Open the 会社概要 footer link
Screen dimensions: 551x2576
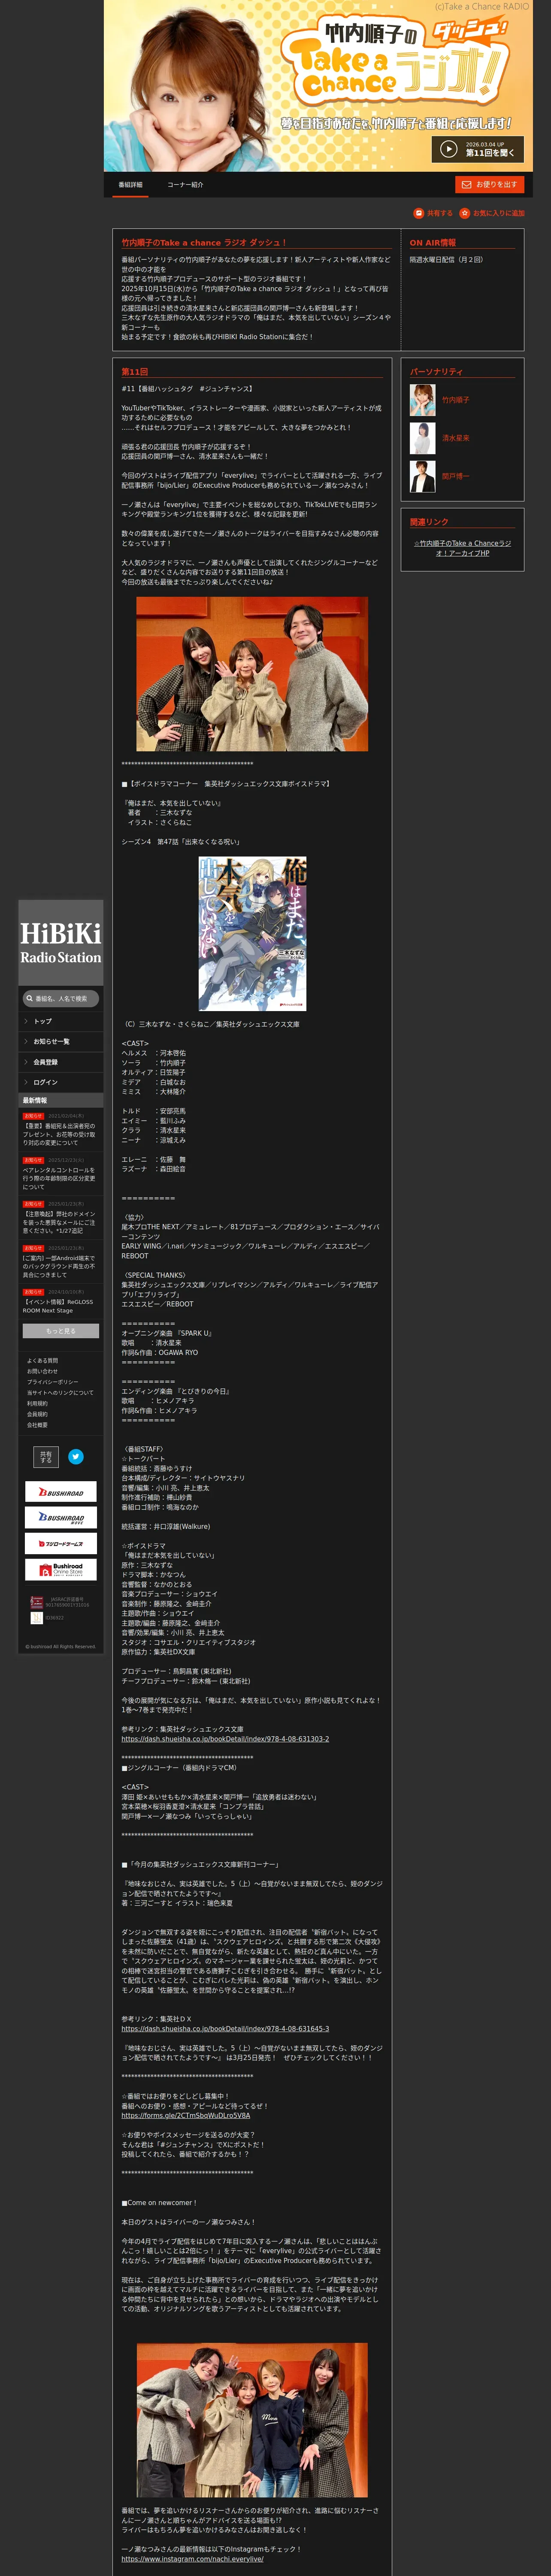point(37,1425)
